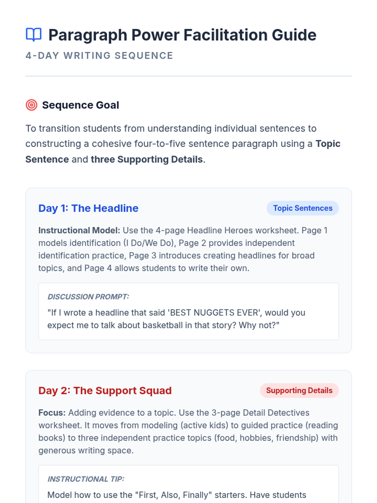This screenshot has width=377, height=503.
Task: Click the Paragraph Power Facilitation Guide title
Action: coord(182,35)
